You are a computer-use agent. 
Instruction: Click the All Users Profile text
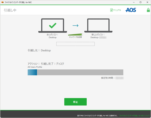click(x=35, y=67)
